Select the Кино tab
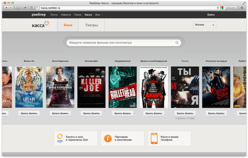The height and width of the screenshot is (158, 248). (68, 25)
